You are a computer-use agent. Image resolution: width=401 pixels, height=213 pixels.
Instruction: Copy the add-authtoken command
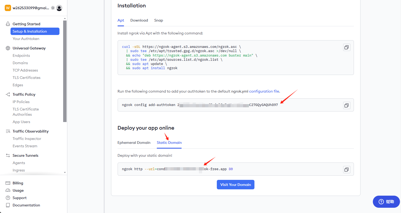[x=347, y=105]
